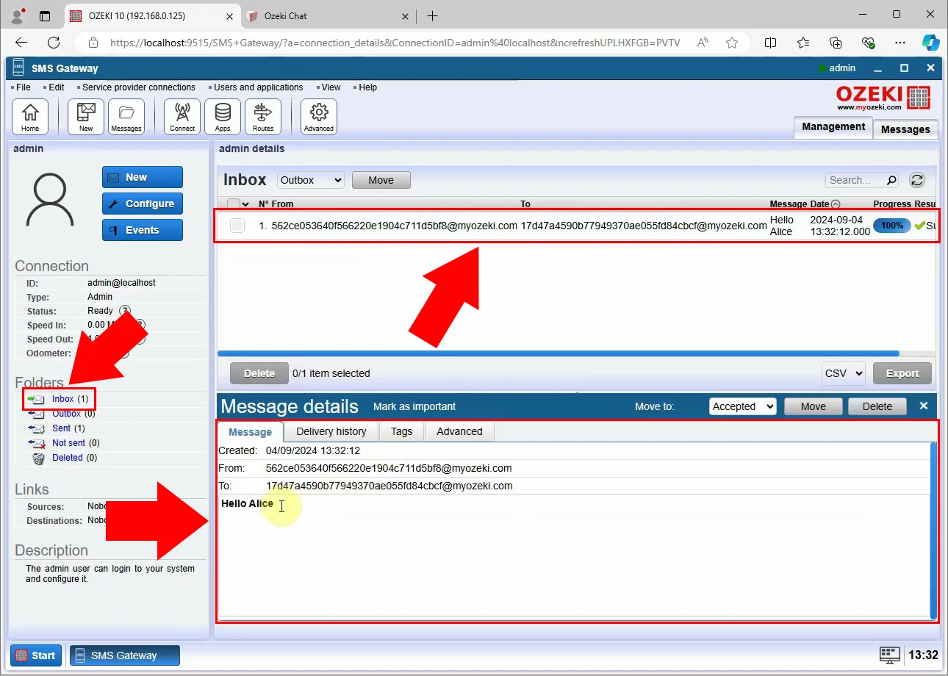
Task: Open the Advanced gear icon
Action: [319, 117]
